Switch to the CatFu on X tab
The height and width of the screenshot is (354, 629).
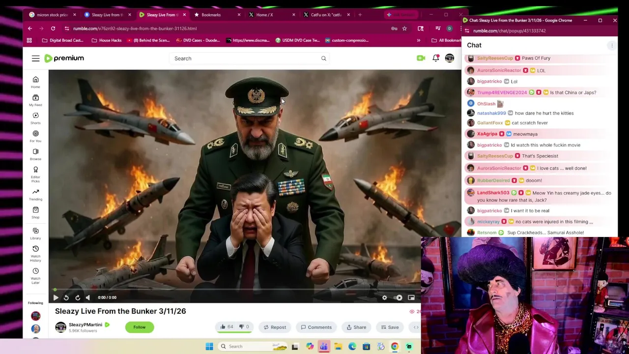(324, 15)
